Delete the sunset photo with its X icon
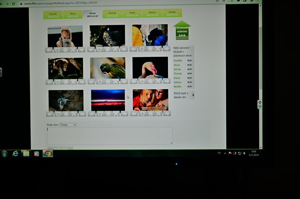Screen dimensions: 300x199 click(x=116, y=114)
